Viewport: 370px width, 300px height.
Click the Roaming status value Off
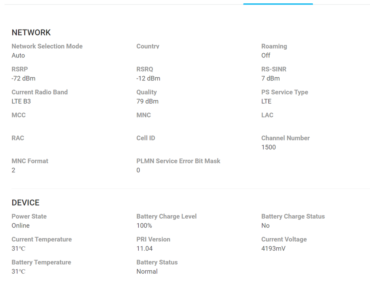tap(266, 56)
